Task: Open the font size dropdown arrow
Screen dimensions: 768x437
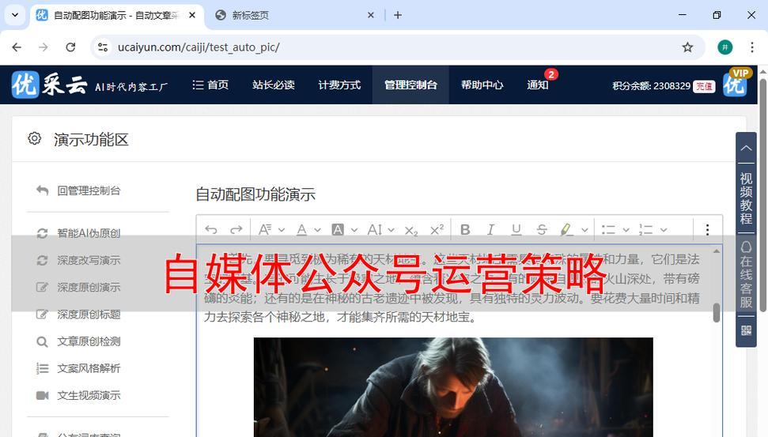Action: coord(282,229)
